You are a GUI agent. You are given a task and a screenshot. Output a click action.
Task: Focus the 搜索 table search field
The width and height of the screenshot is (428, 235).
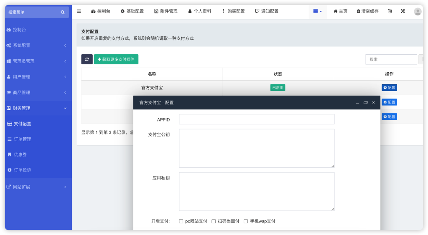(391, 59)
